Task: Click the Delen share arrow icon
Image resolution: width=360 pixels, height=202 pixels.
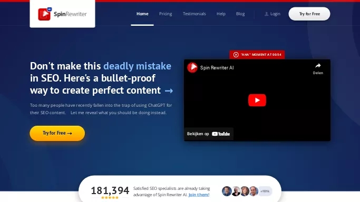Action: point(318,66)
